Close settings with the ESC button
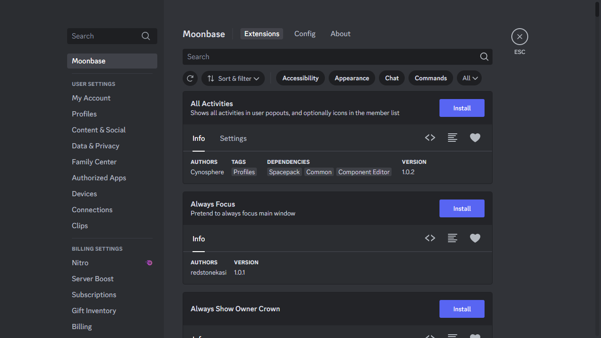 [519, 36]
